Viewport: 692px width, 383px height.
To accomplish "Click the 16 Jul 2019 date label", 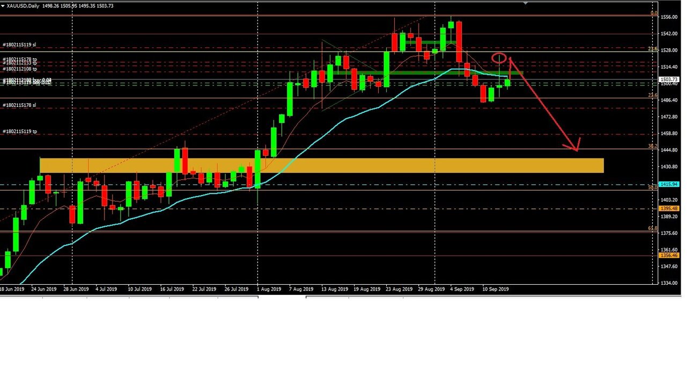I will point(173,289).
